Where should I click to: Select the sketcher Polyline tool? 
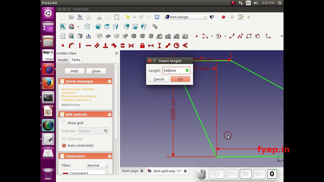(x=240, y=36)
